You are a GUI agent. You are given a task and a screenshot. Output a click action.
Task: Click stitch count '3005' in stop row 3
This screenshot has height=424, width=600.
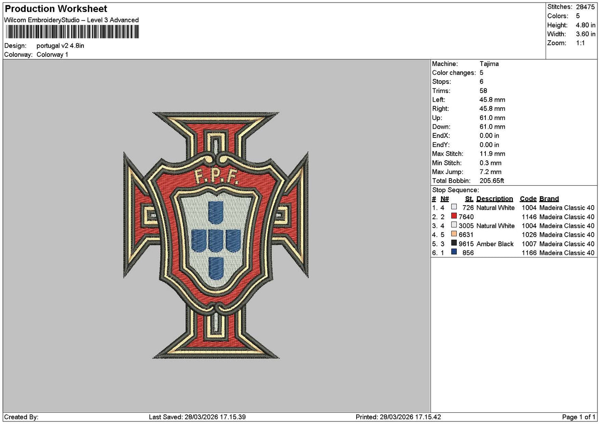pos(466,226)
